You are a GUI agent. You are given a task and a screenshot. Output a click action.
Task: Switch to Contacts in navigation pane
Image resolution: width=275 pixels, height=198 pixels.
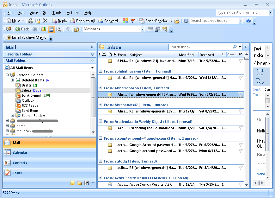point(49,163)
